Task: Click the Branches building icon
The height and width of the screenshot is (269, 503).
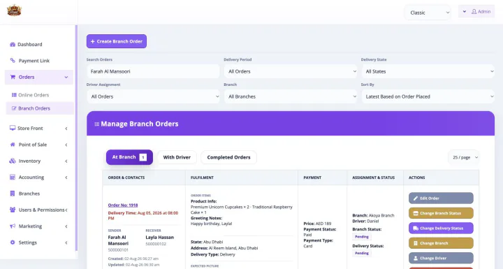Action: pyautogui.click(x=13, y=194)
